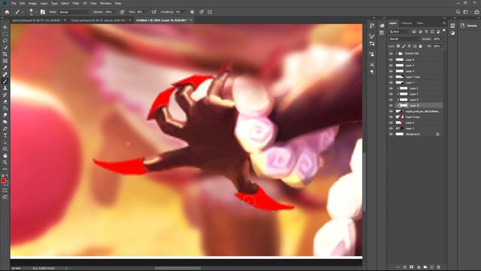This screenshot has height=271, width=481.
Task: Open smoothing options gear icon
Action: point(192,12)
